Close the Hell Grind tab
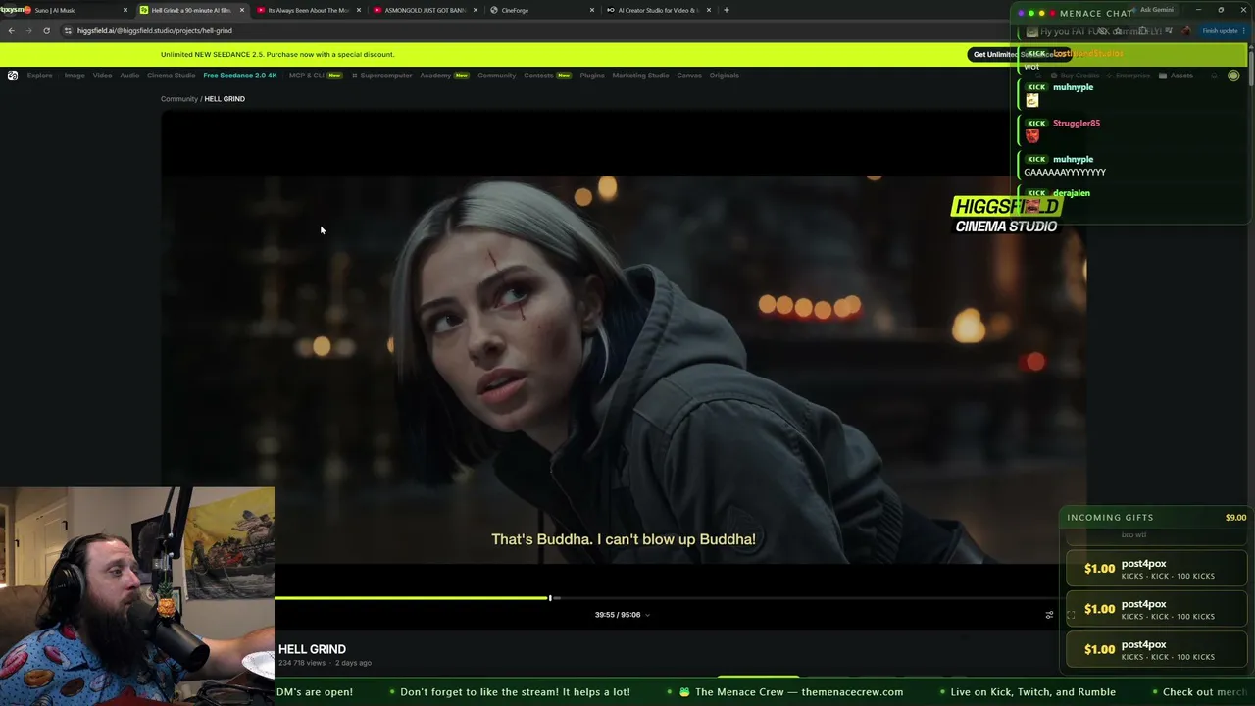 (242, 10)
